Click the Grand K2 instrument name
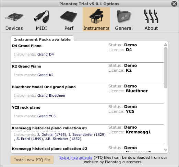Viewport: 179px width, 167px height. tap(45, 75)
